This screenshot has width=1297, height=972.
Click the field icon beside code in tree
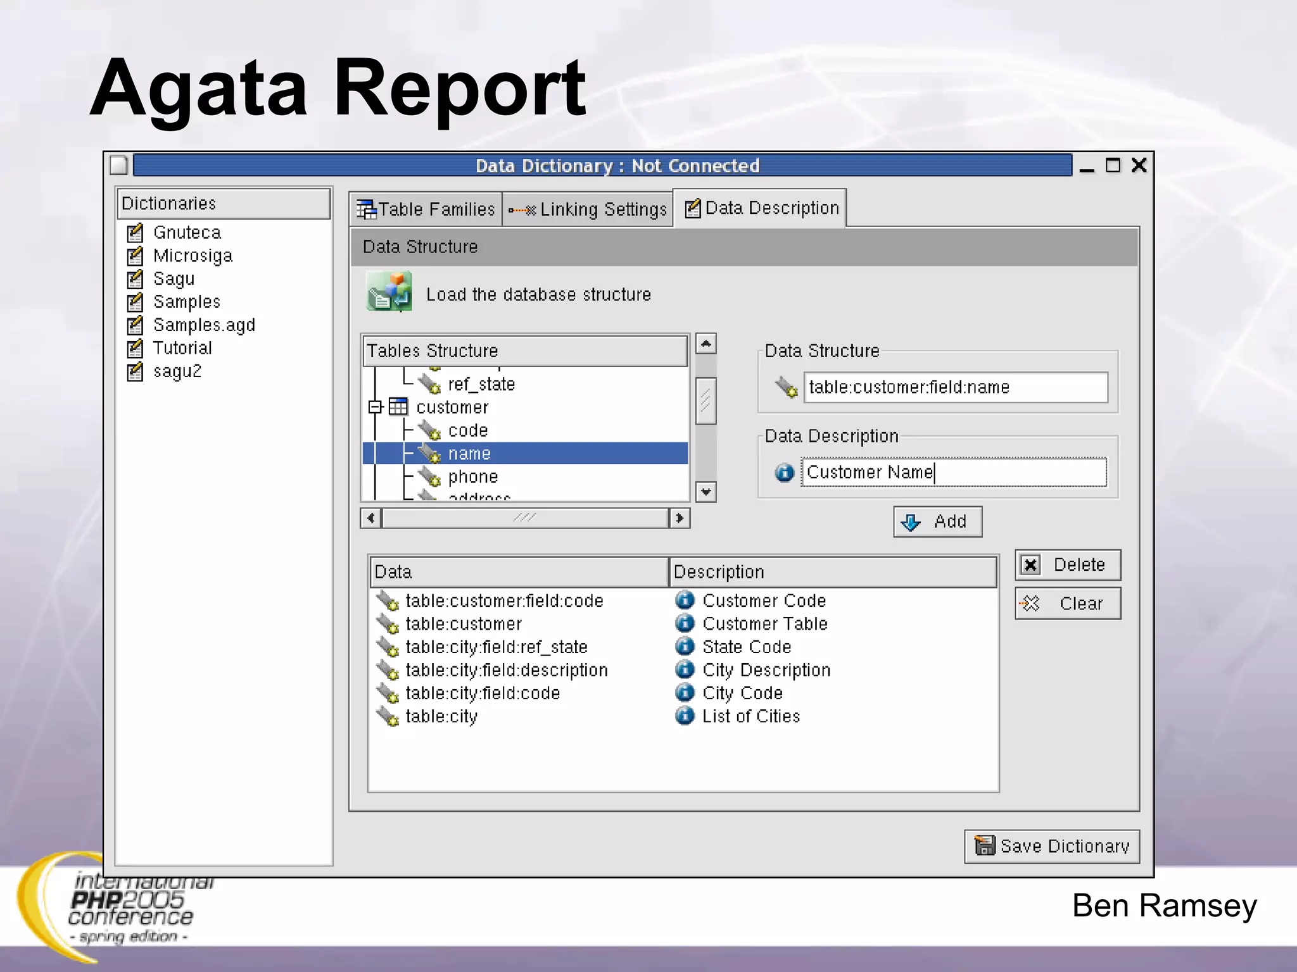tap(429, 430)
